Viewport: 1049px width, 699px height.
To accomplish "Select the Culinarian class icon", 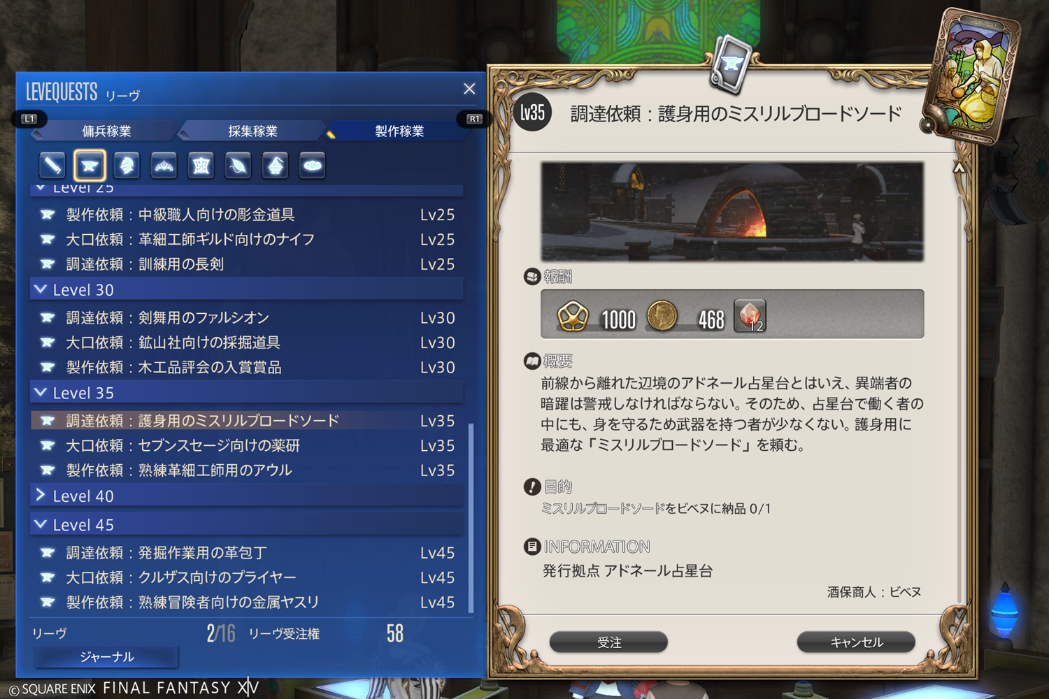I will [x=312, y=166].
